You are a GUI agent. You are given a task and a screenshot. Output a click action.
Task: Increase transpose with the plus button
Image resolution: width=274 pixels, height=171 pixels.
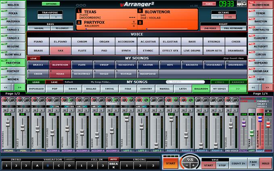(x=56, y=17)
